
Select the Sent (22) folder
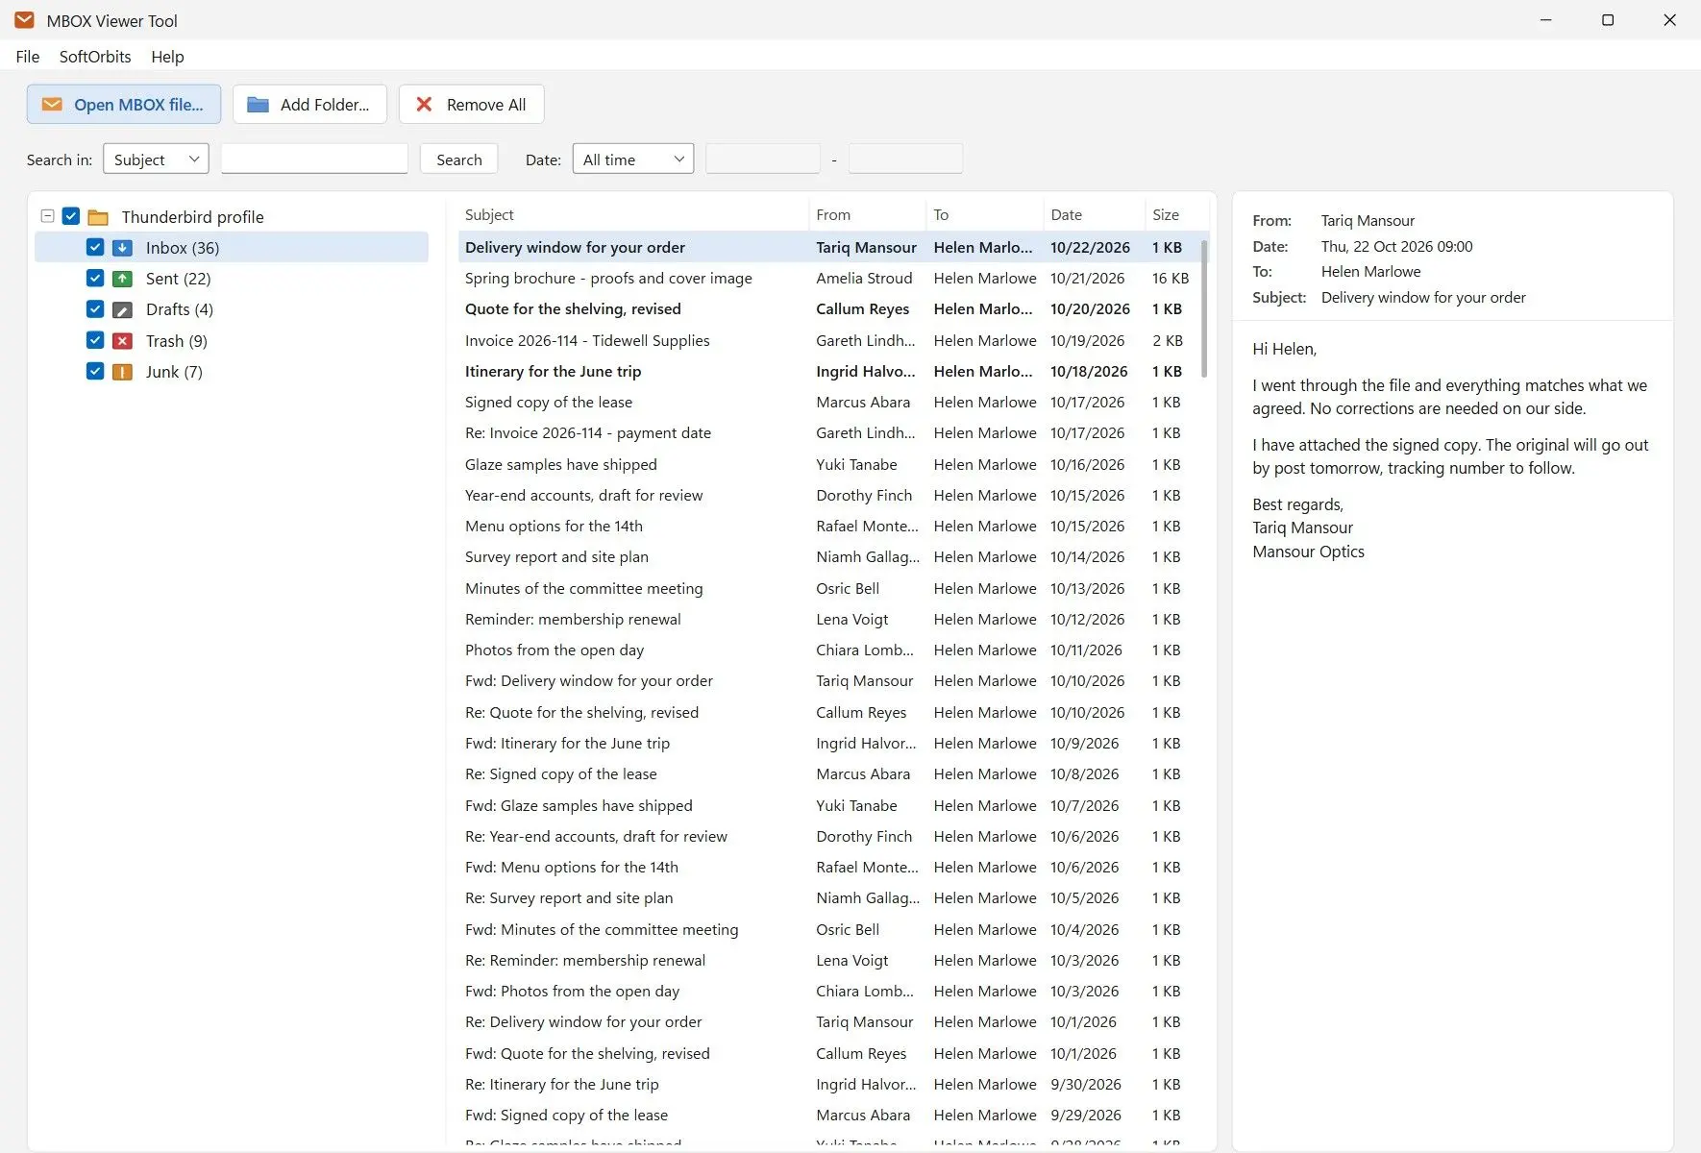232,279
